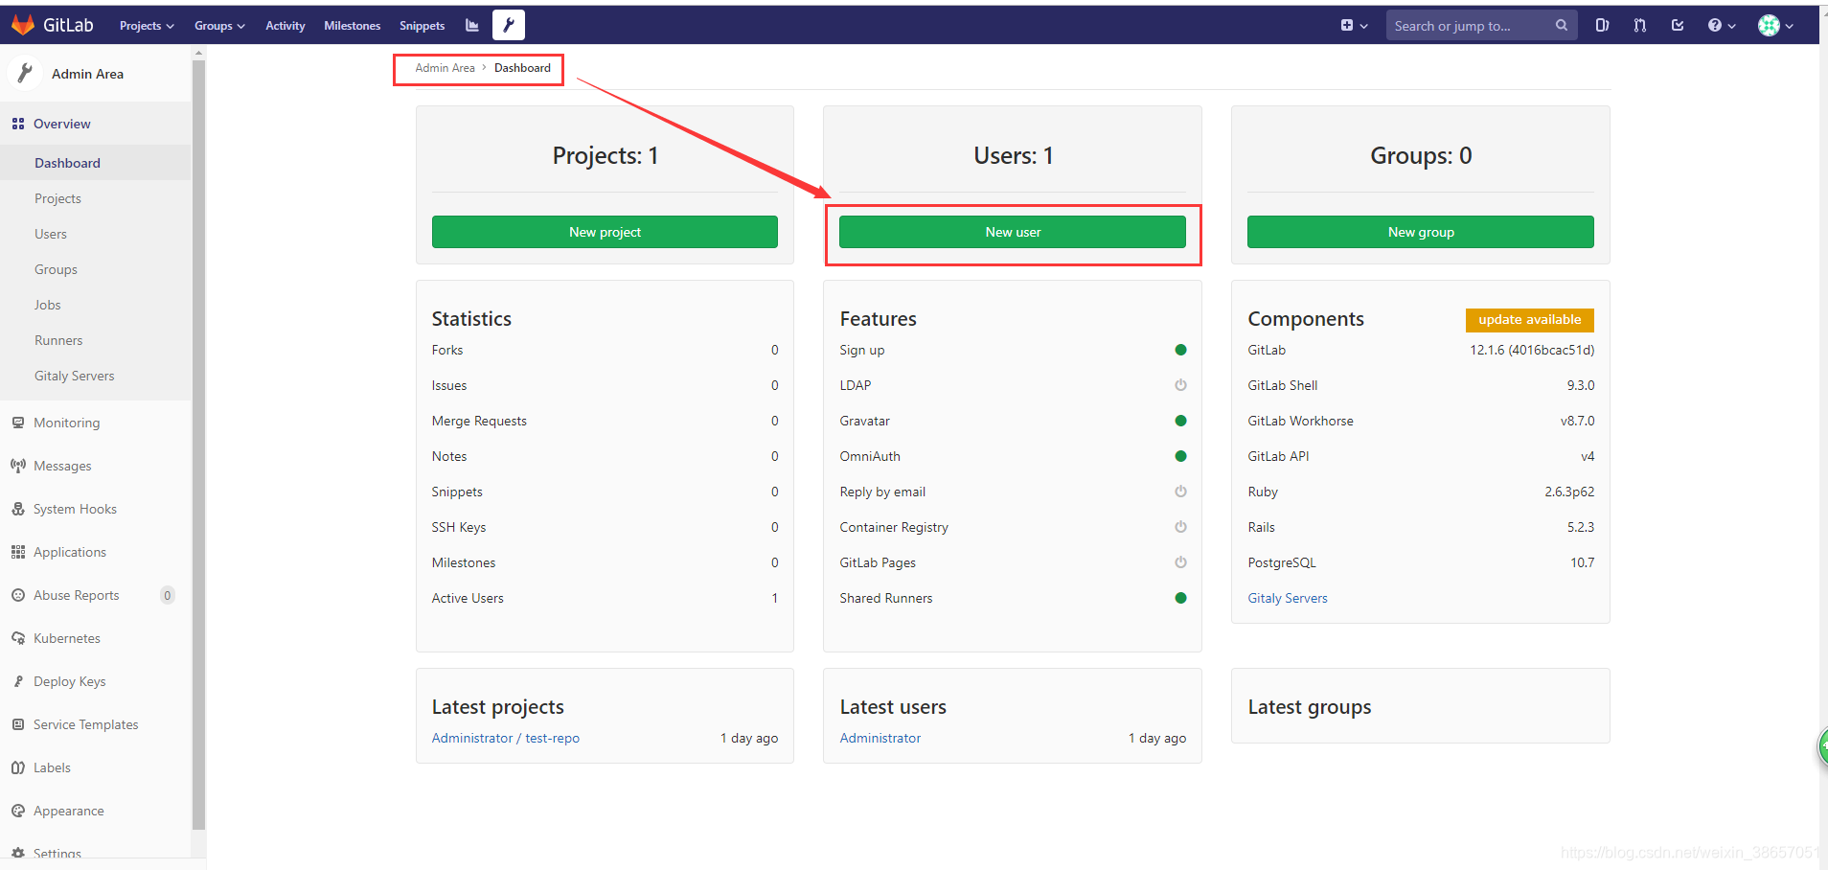The image size is (1828, 870).
Task: Click the Monitoring monitor icon
Action: [18, 423]
